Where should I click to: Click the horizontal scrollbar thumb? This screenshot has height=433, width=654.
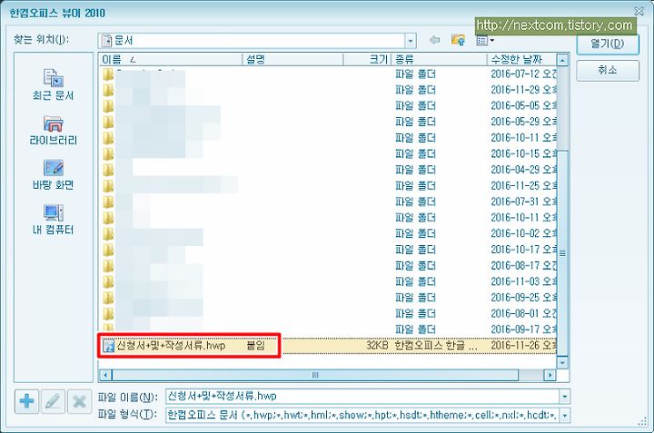(x=315, y=375)
